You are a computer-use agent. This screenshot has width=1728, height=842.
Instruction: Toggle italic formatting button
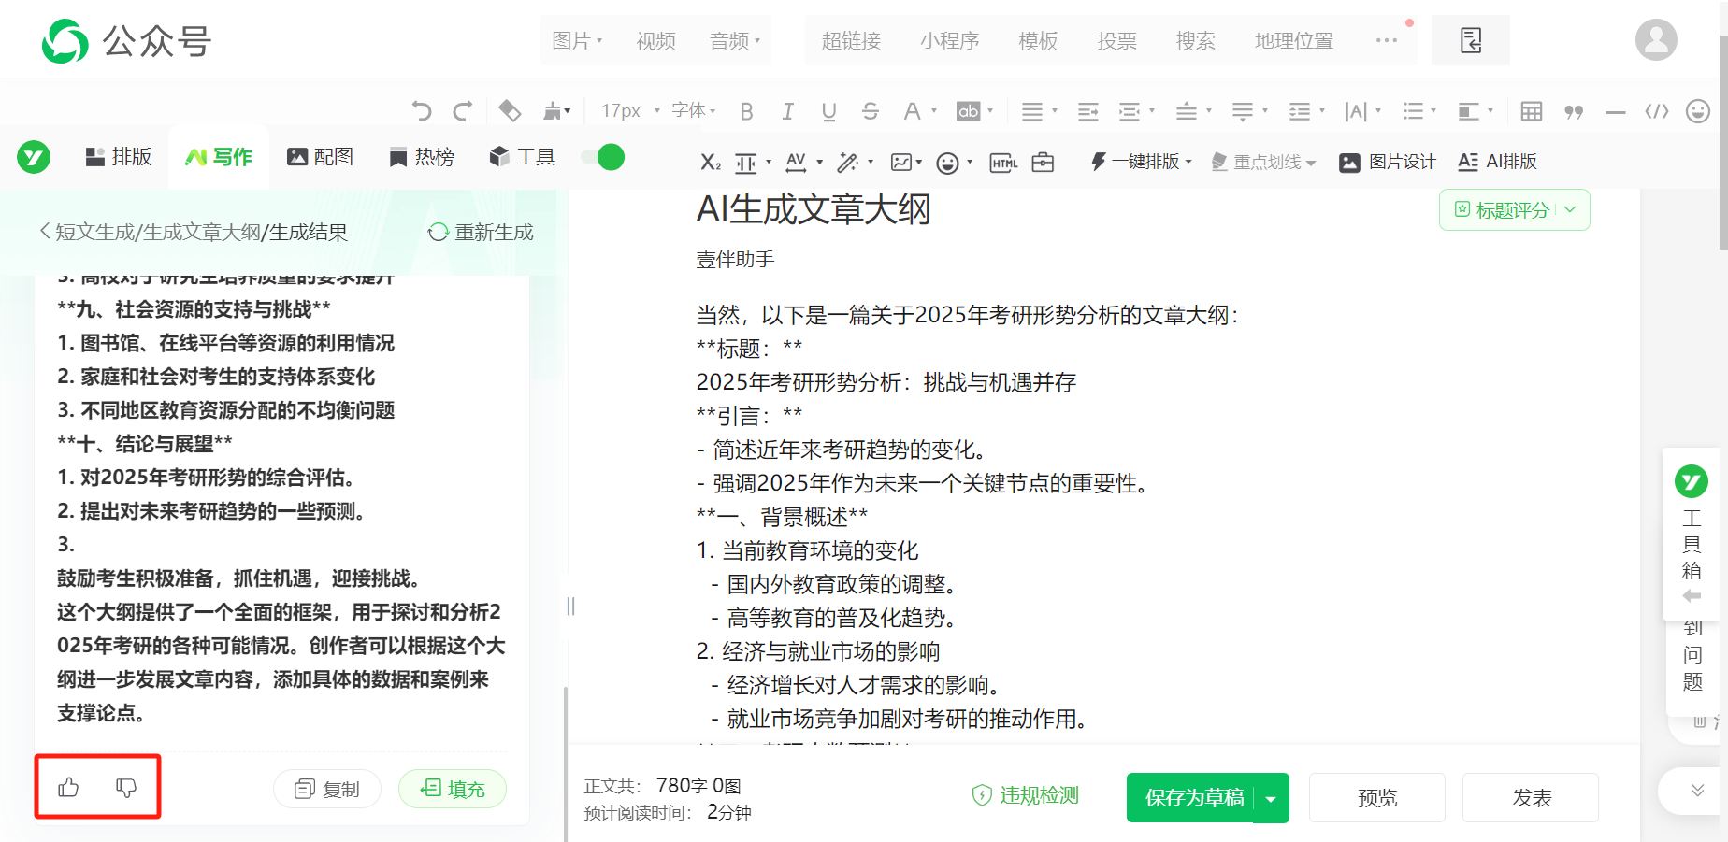[787, 111]
